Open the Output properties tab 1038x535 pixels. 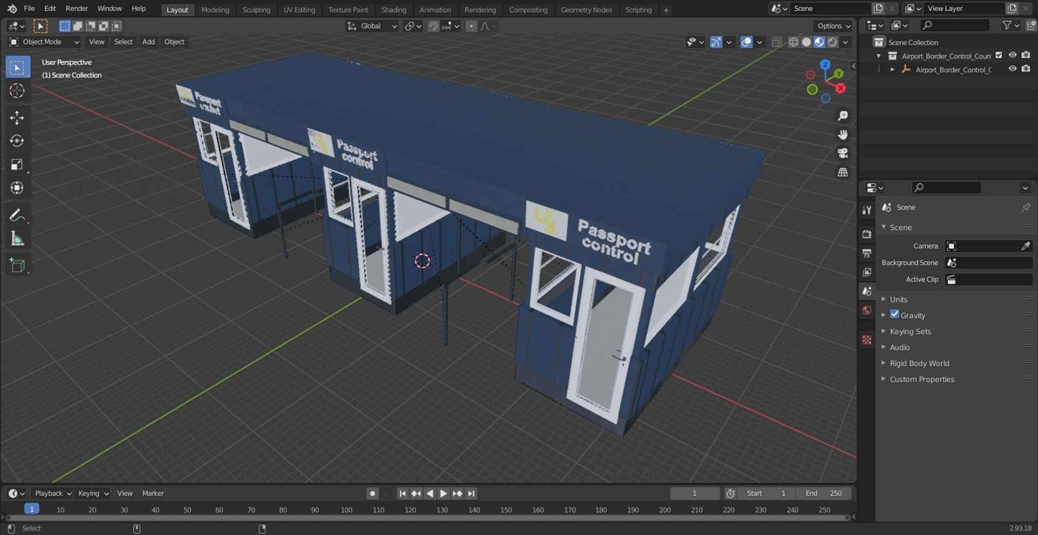[867, 253]
